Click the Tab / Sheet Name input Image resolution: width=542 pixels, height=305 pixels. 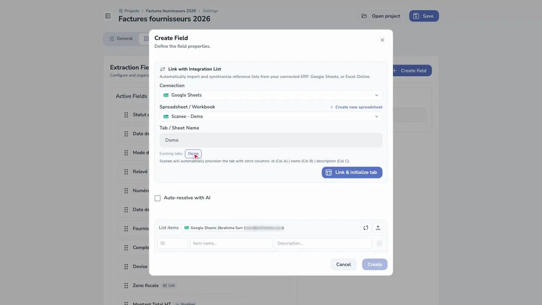tap(271, 140)
